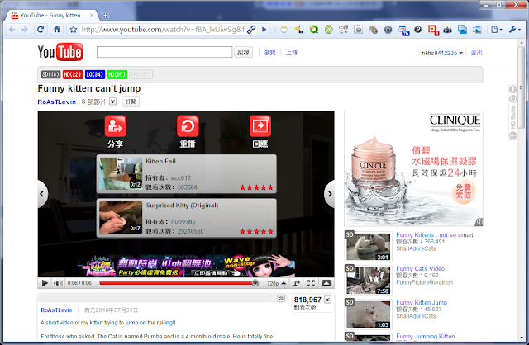This screenshot has width=529, height=345.
Task: Click the video progress bar scrubber knob
Action: (255, 283)
